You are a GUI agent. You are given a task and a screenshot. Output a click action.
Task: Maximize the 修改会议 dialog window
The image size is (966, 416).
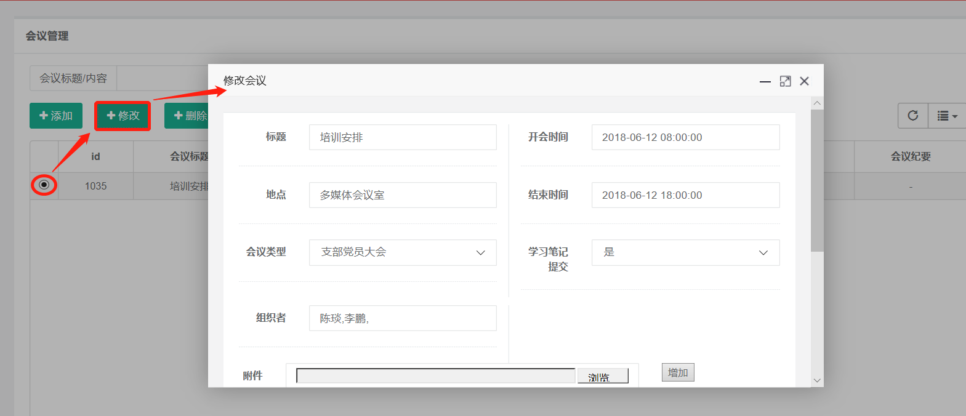coord(785,81)
